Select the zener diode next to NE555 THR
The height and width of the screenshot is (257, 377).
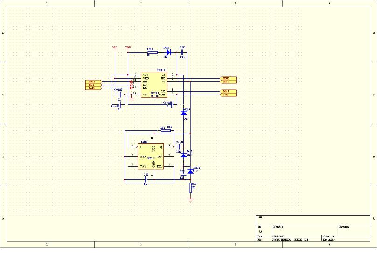point(190,171)
